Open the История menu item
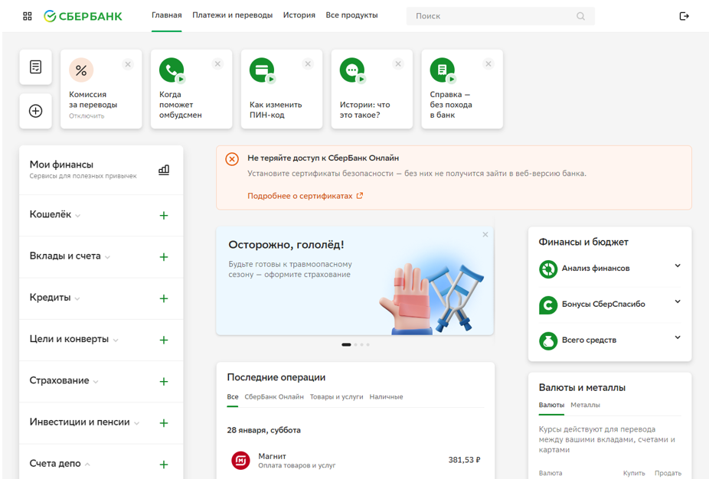 point(299,15)
